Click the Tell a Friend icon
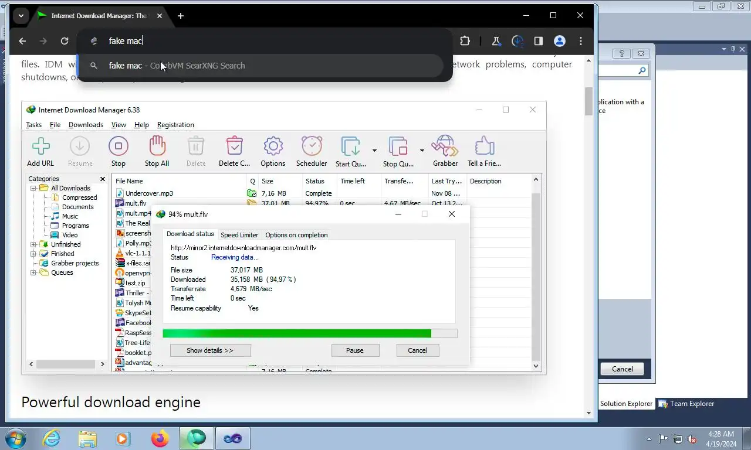The height and width of the screenshot is (450, 751). point(485,146)
